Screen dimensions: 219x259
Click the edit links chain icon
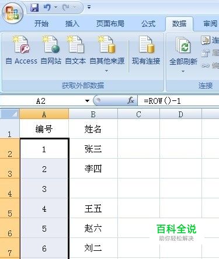(206, 66)
